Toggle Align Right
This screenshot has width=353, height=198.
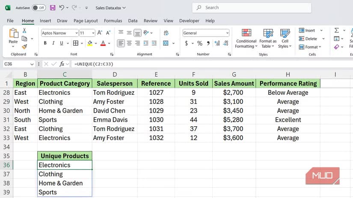pyautogui.click(x=137, y=43)
